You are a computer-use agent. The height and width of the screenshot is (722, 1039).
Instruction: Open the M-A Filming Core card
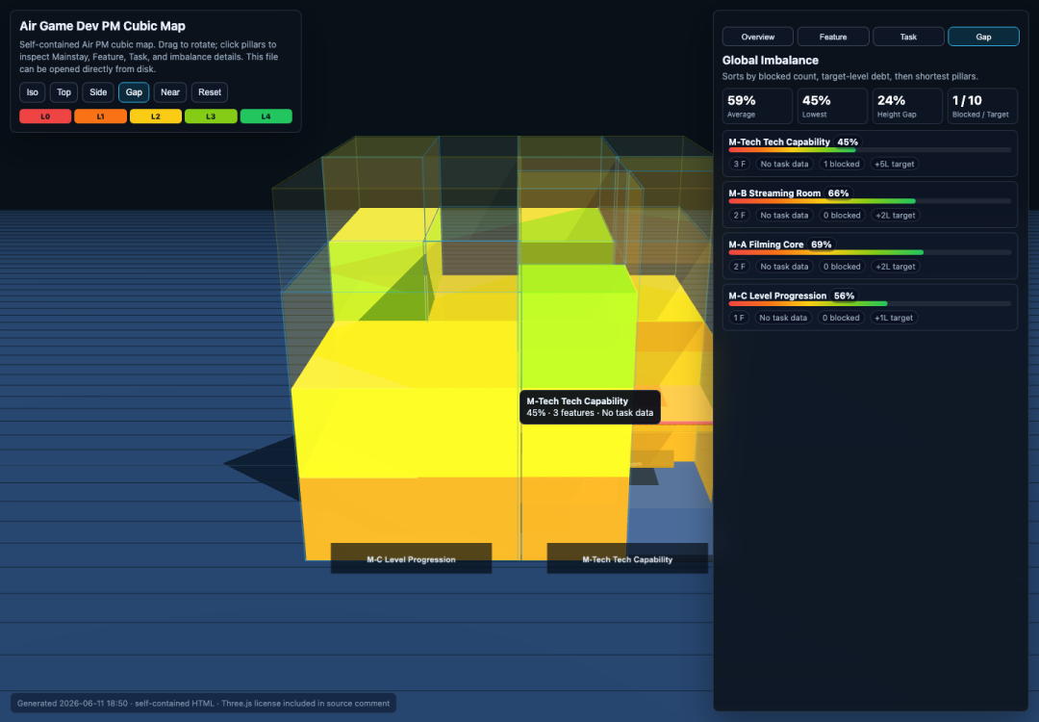(870, 255)
